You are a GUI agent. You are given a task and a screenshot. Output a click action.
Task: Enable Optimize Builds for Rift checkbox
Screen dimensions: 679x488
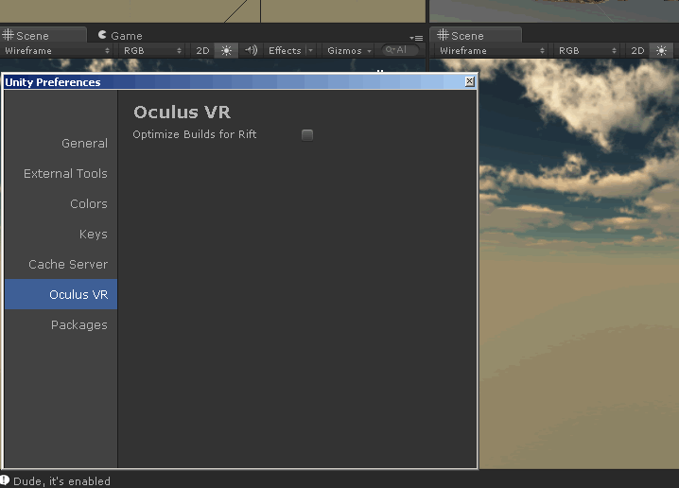pyautogui.click(x=307, y=135)
